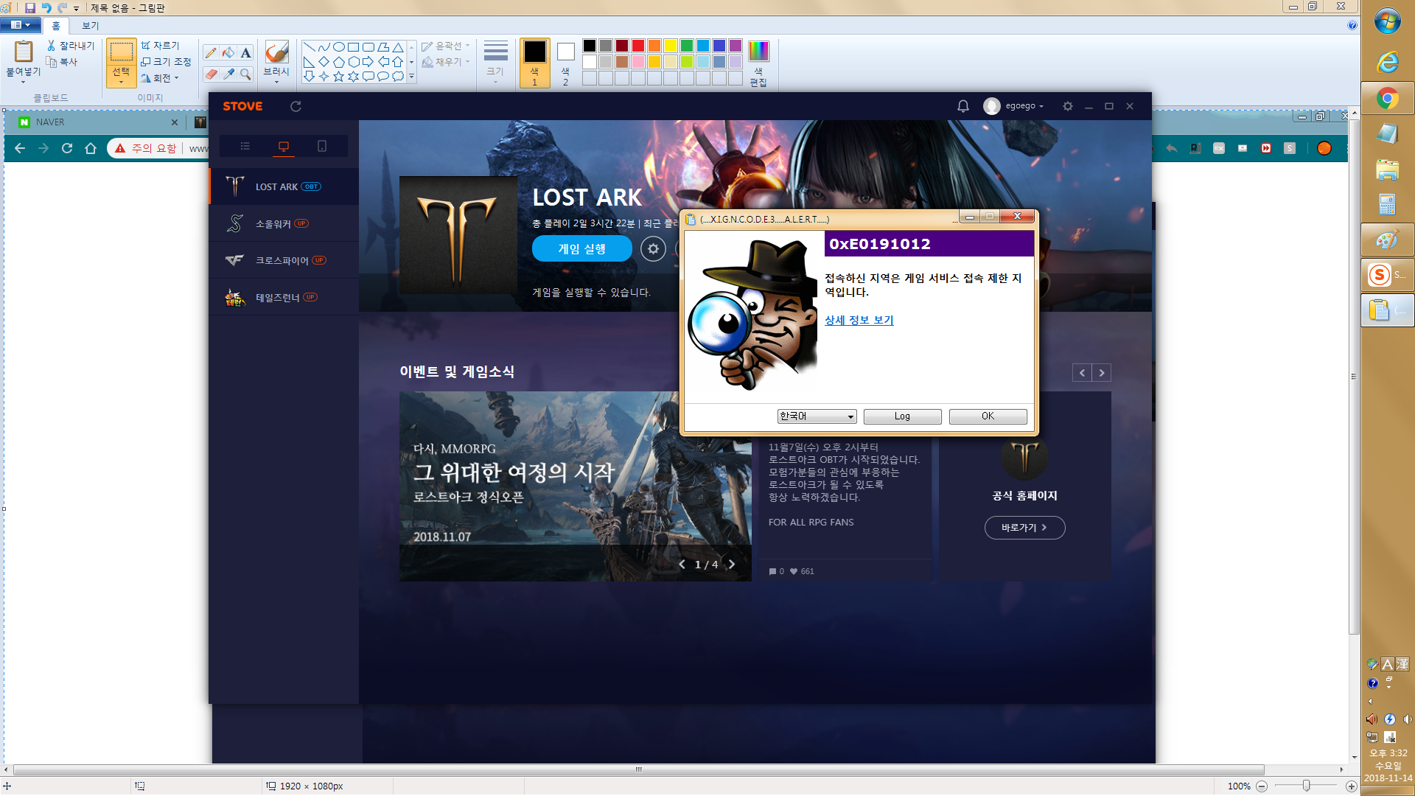Pick the red color swatch in palette
This screenshot has width=1415, height=796.
[x=638, y=46]
